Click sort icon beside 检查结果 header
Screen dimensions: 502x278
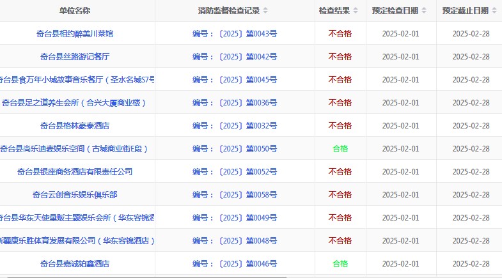coord(356,11)
